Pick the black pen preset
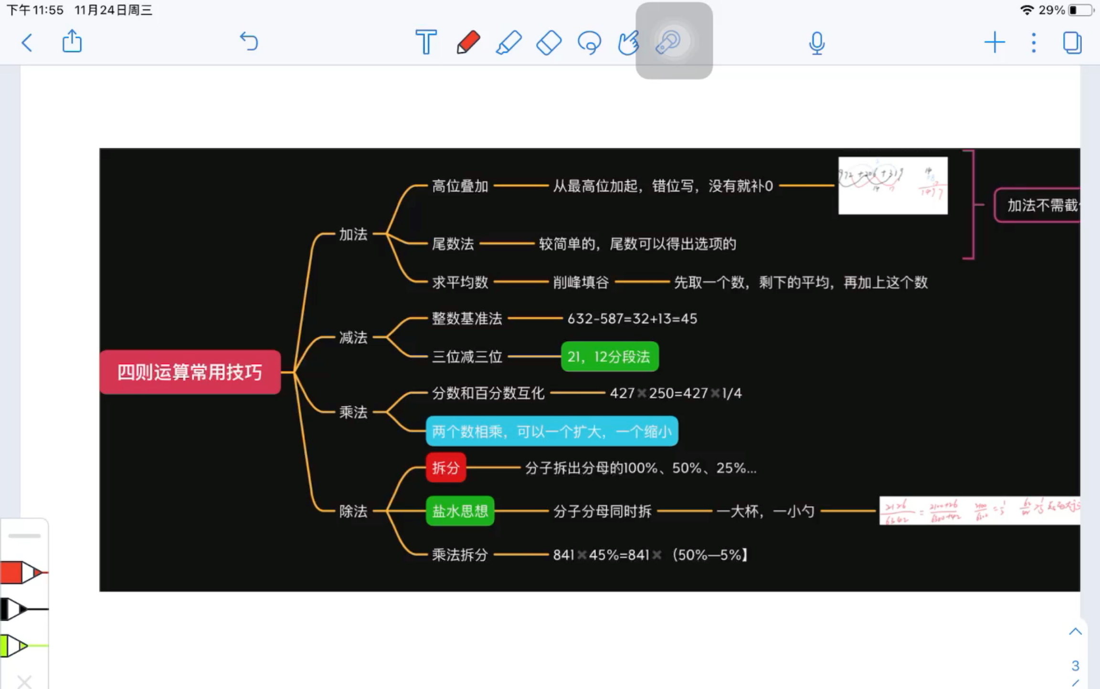 coord(24,609)
